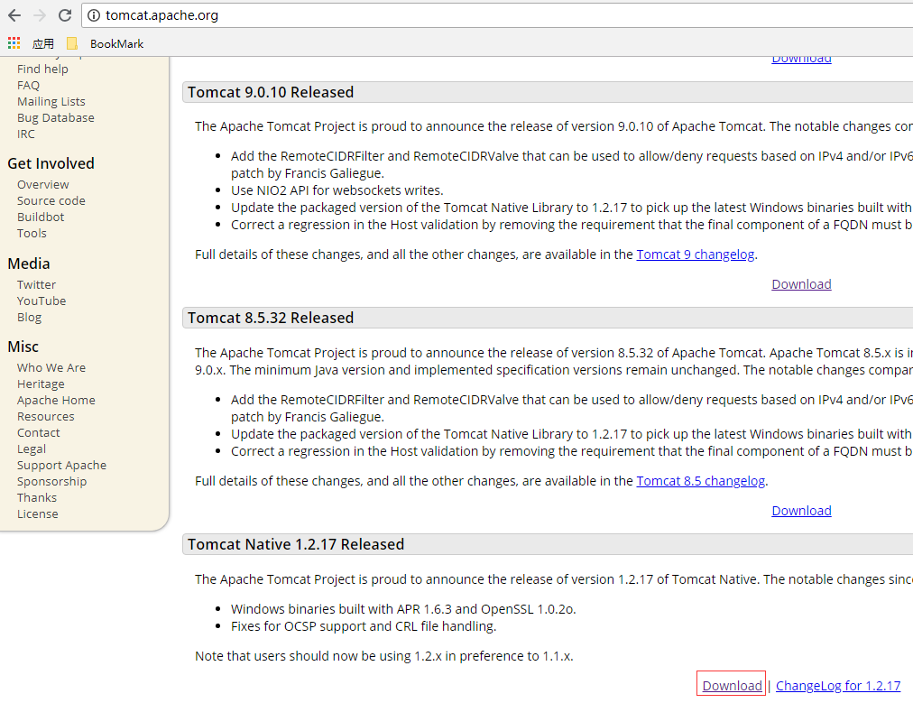This screenshot has height=703, width=913.
Task: Go to Mailing Lists
Action: [x=51, y=101]
